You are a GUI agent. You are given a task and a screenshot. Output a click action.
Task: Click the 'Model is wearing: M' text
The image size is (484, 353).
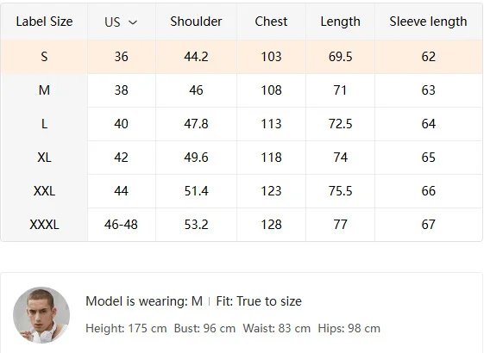coord(144,301)
